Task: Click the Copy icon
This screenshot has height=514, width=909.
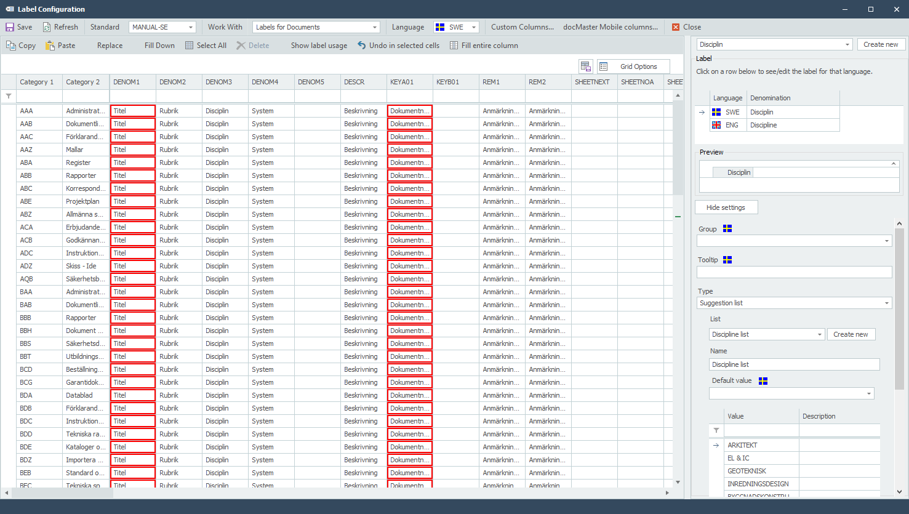Action: 10,46
